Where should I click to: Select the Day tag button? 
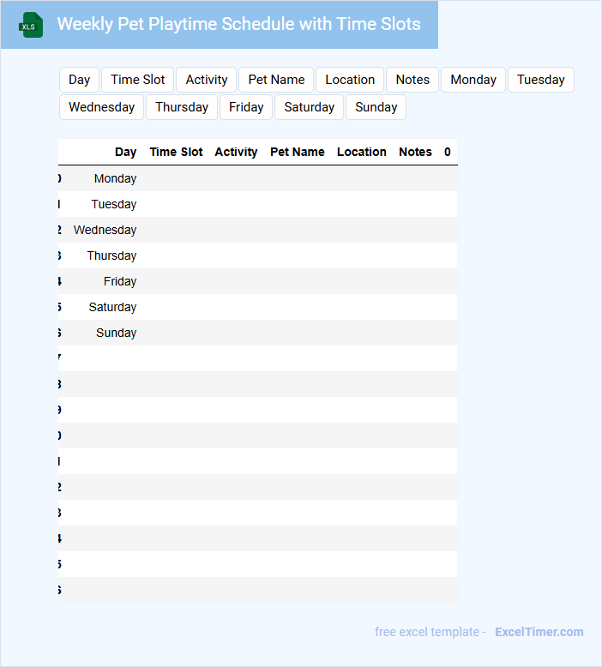(79, 80)
